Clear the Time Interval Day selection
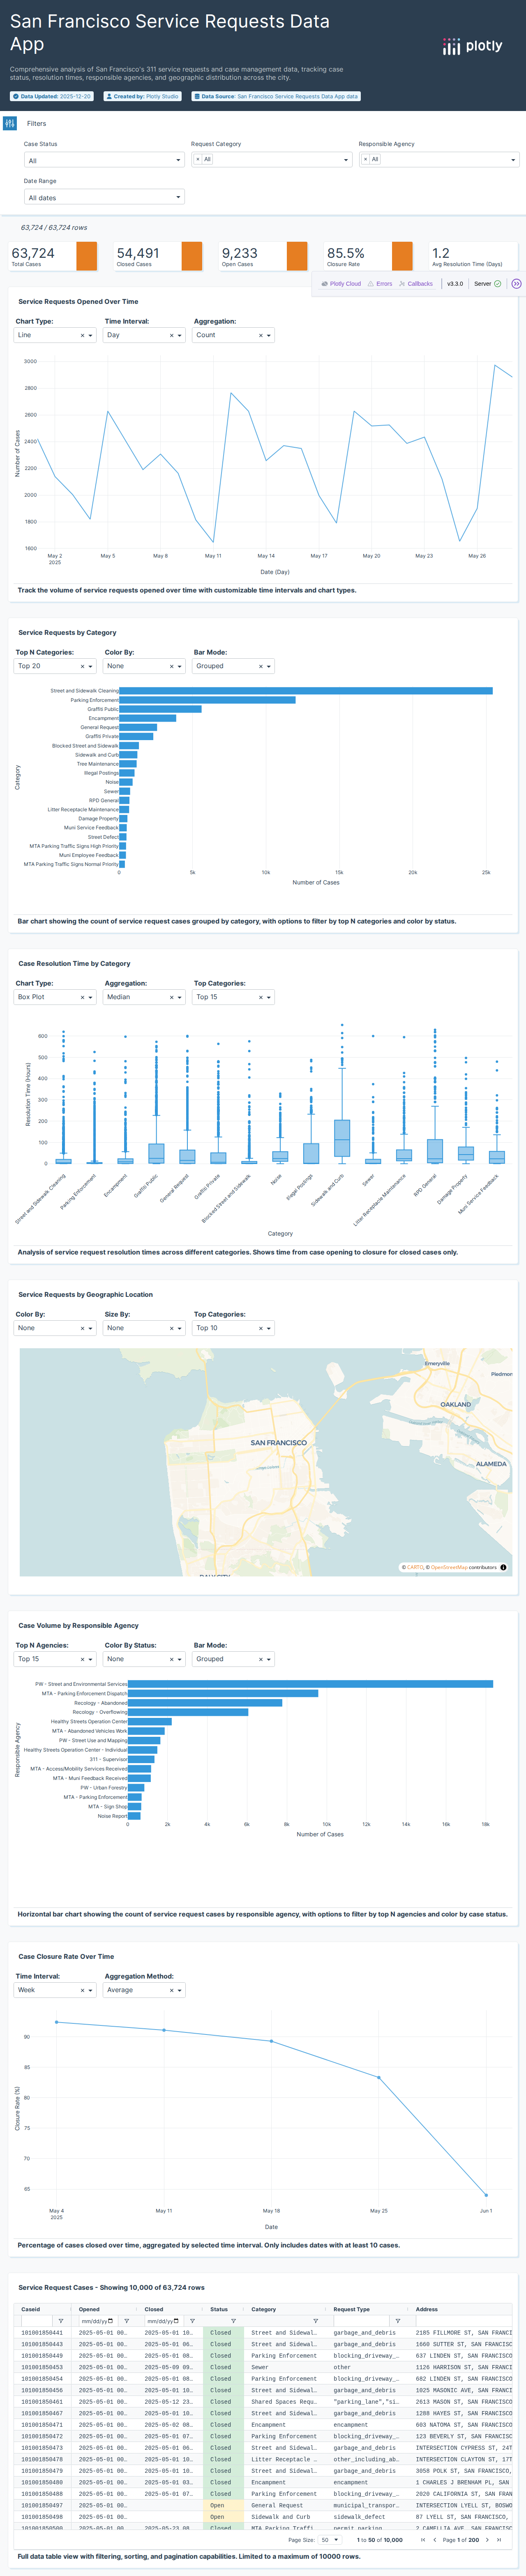 [x=171, y=336]
